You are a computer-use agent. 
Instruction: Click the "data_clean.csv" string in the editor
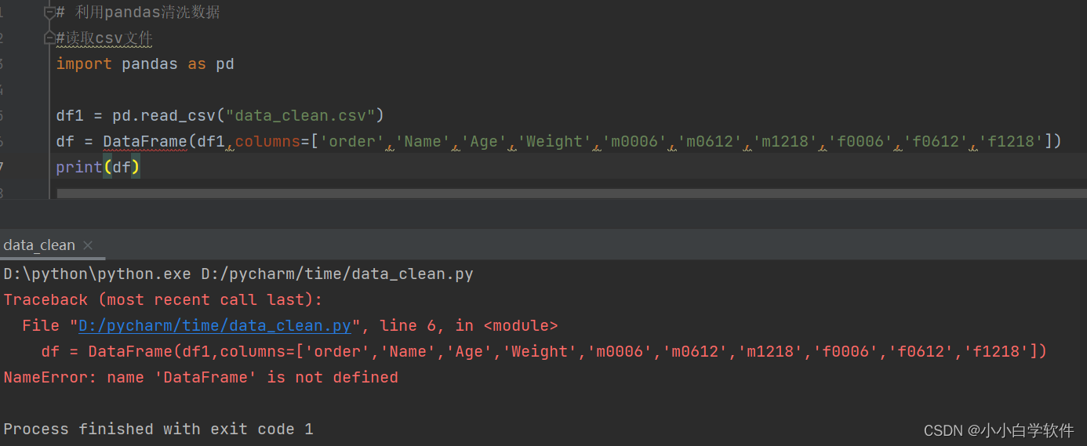(300, 116)
